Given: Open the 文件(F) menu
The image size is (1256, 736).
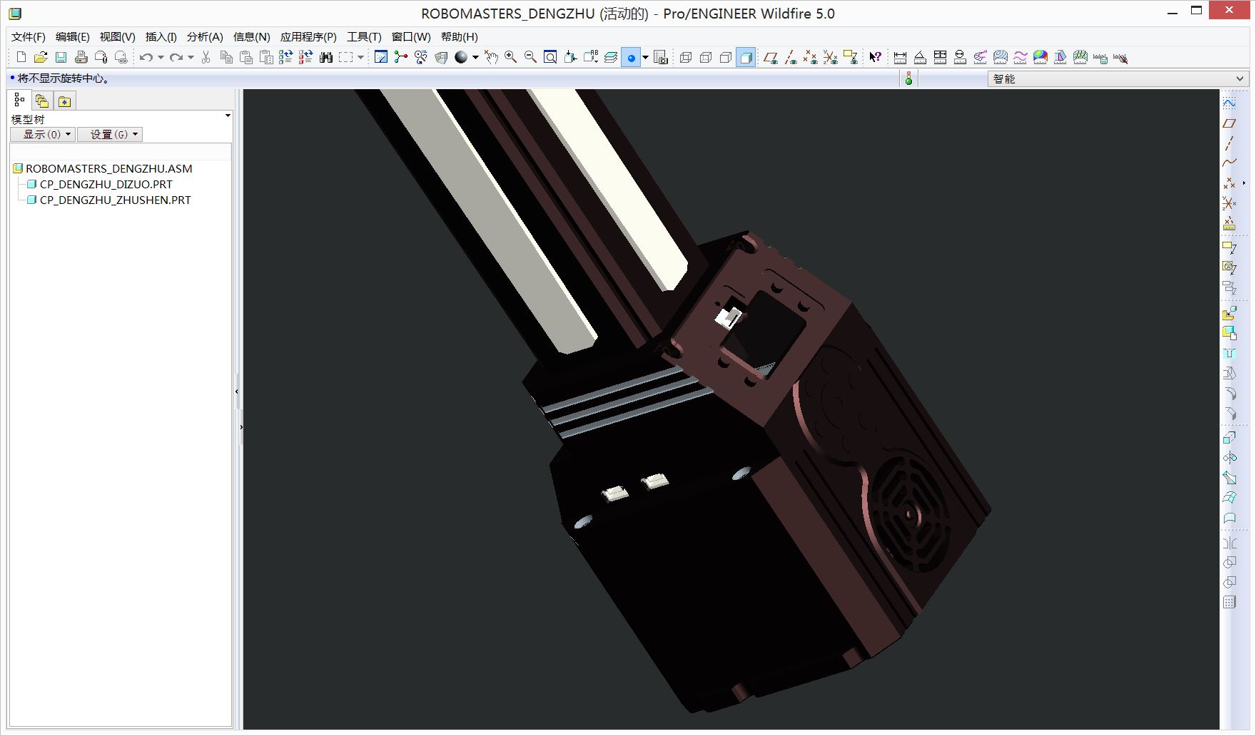Looking at the screenshot, I should pos(29,37).
